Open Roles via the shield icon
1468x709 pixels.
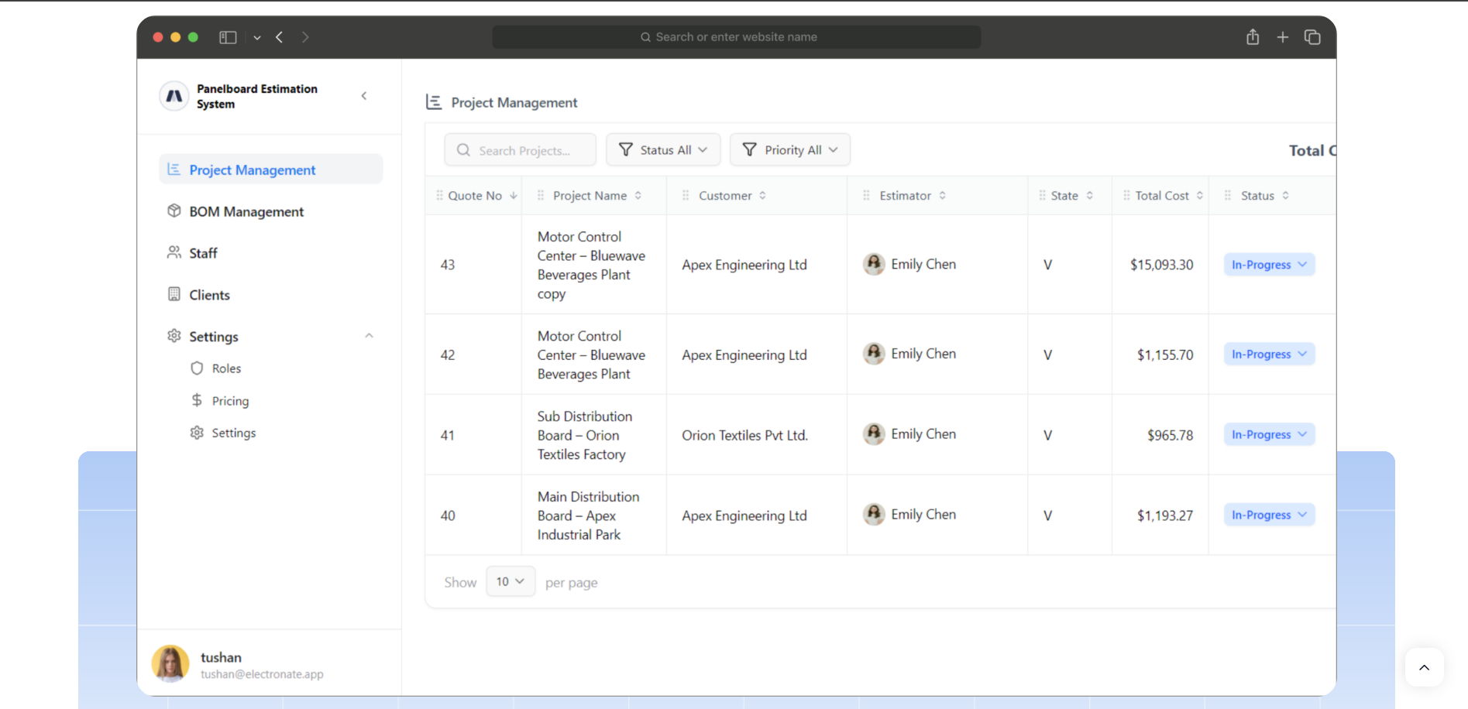197,368
